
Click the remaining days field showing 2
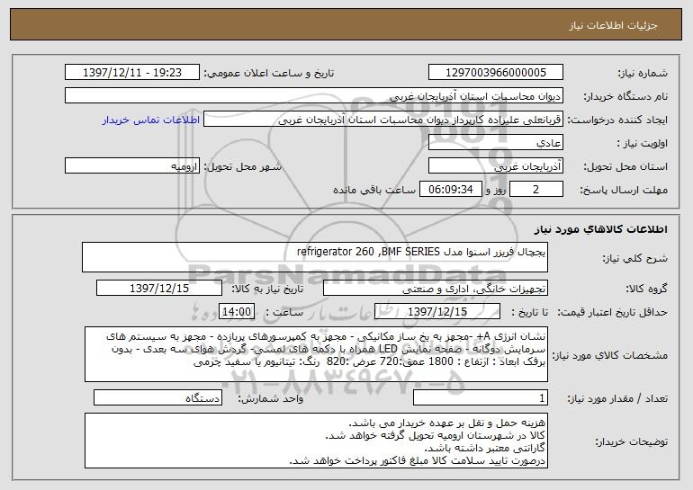[536, 190]
